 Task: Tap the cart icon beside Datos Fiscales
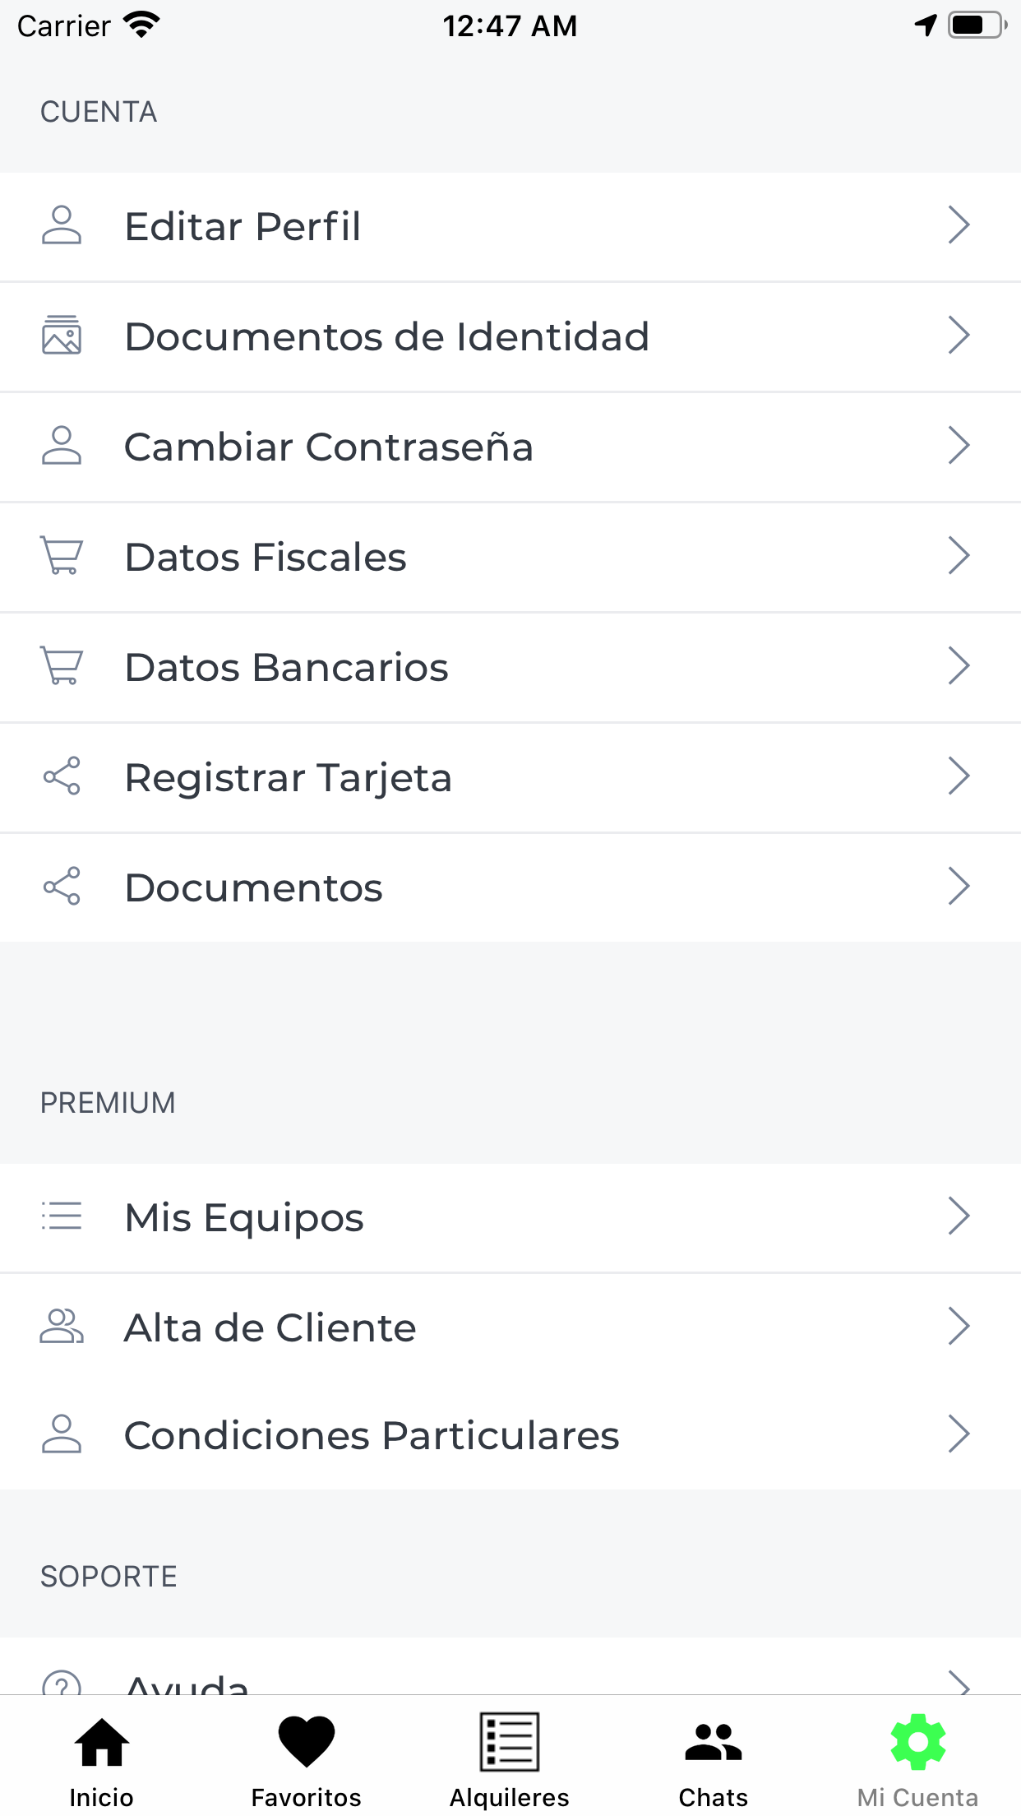click(x=62, y=556)
